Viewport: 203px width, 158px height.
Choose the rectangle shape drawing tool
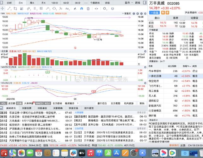(x=15, y=9)
